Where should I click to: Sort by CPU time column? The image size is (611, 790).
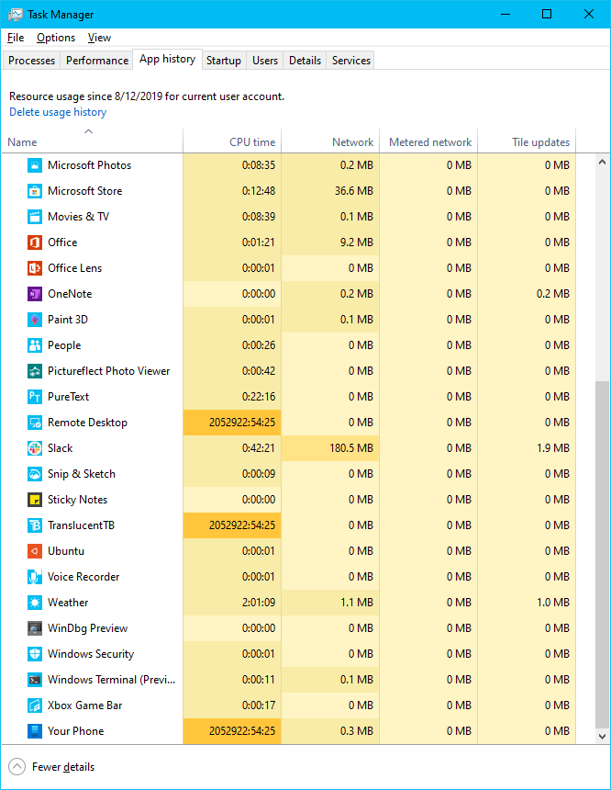click(x=251, y=142)
